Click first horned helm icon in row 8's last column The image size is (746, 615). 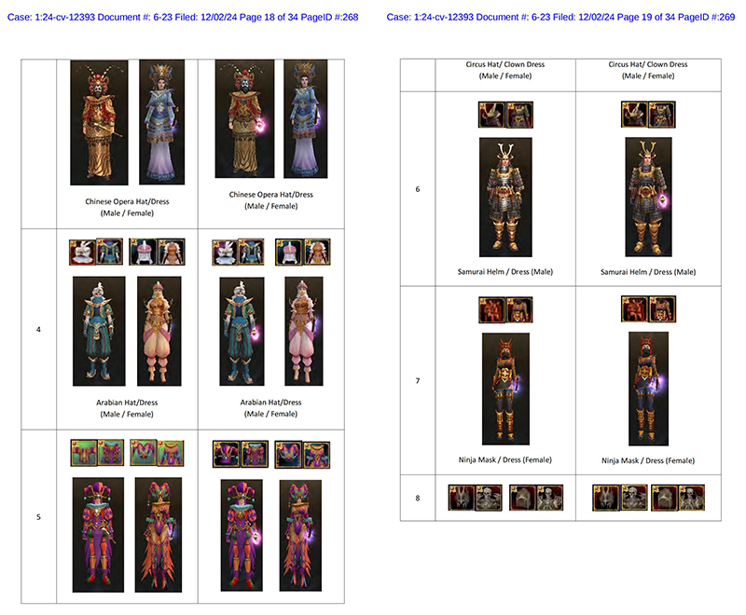coord(607,498)
